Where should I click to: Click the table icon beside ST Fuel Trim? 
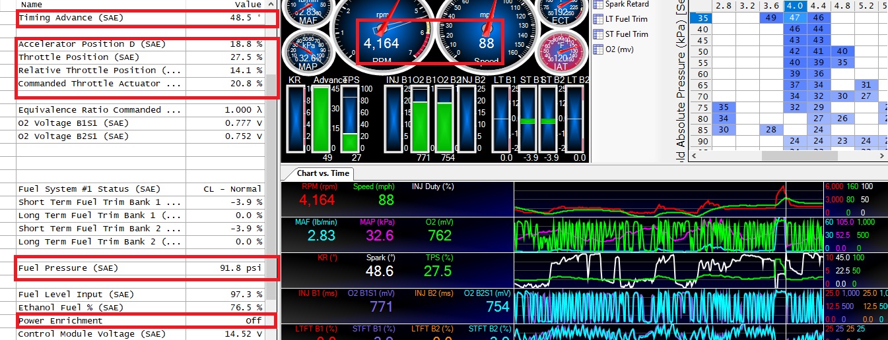pos(598,34)
